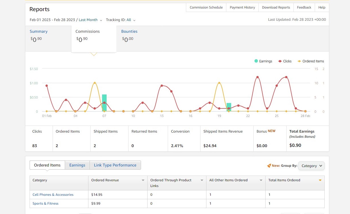Click the earnings bar near 20 Feb

click(x=229, y=107)
